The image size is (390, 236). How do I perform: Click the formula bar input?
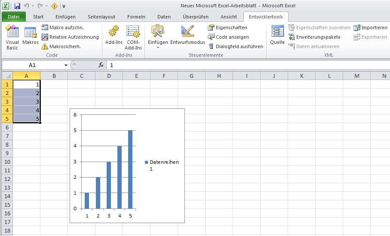tap(248, 65)
